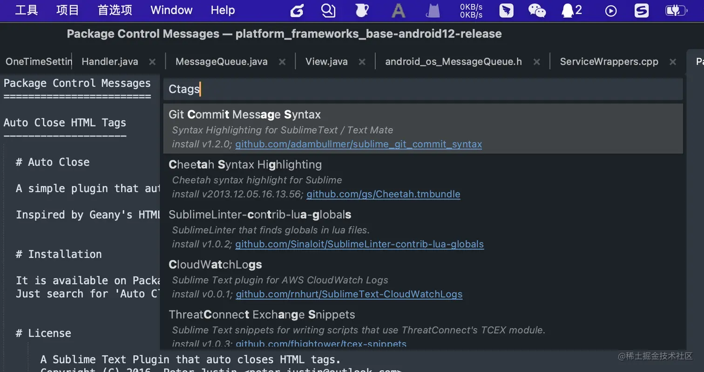The width and height of the screenshot is (704, 372).
Task: Open the Sinaloit/SublimeLinter-contrib-lua-globals link
Action: (359, 244)
